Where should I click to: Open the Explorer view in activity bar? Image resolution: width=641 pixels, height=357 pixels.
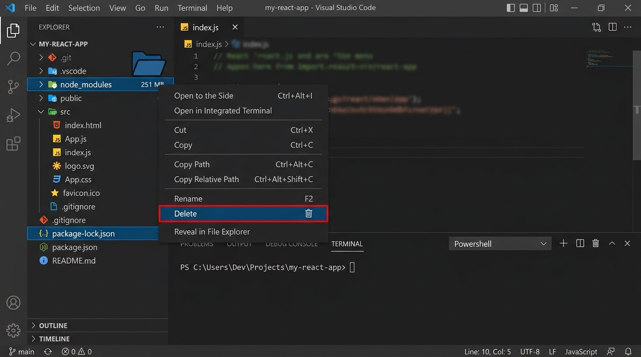(13, 31)
